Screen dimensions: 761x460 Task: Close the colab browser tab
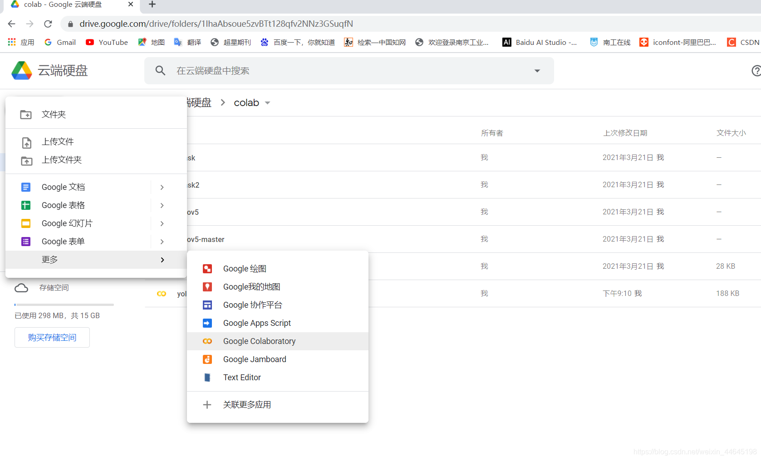point(131,4)
